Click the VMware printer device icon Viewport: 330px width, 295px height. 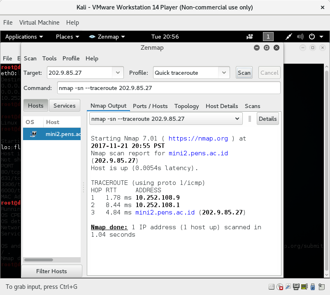(296, 287)
